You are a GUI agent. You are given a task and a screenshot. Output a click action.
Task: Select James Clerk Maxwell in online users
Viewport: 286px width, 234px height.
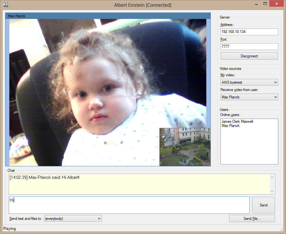tap(237, 121)
